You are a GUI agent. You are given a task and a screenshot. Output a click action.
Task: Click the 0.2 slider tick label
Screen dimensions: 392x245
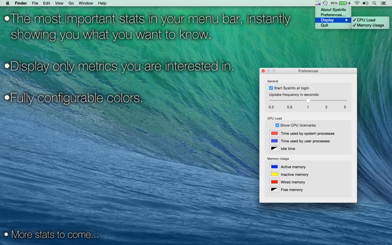point(271,107)
